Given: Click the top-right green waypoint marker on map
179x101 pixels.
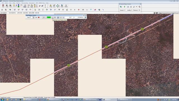Looking at the screenshot, I should point(142,29).
